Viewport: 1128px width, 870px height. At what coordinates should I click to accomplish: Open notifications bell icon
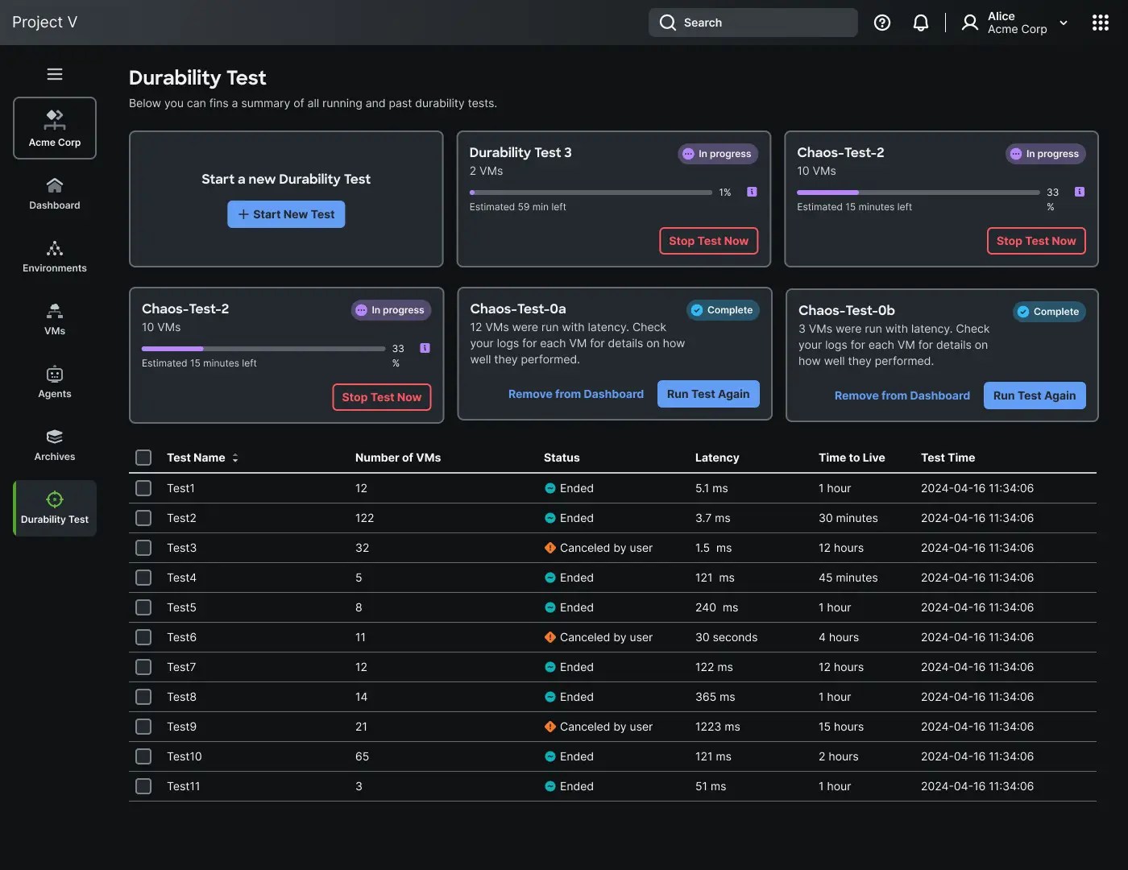pyautogui.click(x=920, y=23)
